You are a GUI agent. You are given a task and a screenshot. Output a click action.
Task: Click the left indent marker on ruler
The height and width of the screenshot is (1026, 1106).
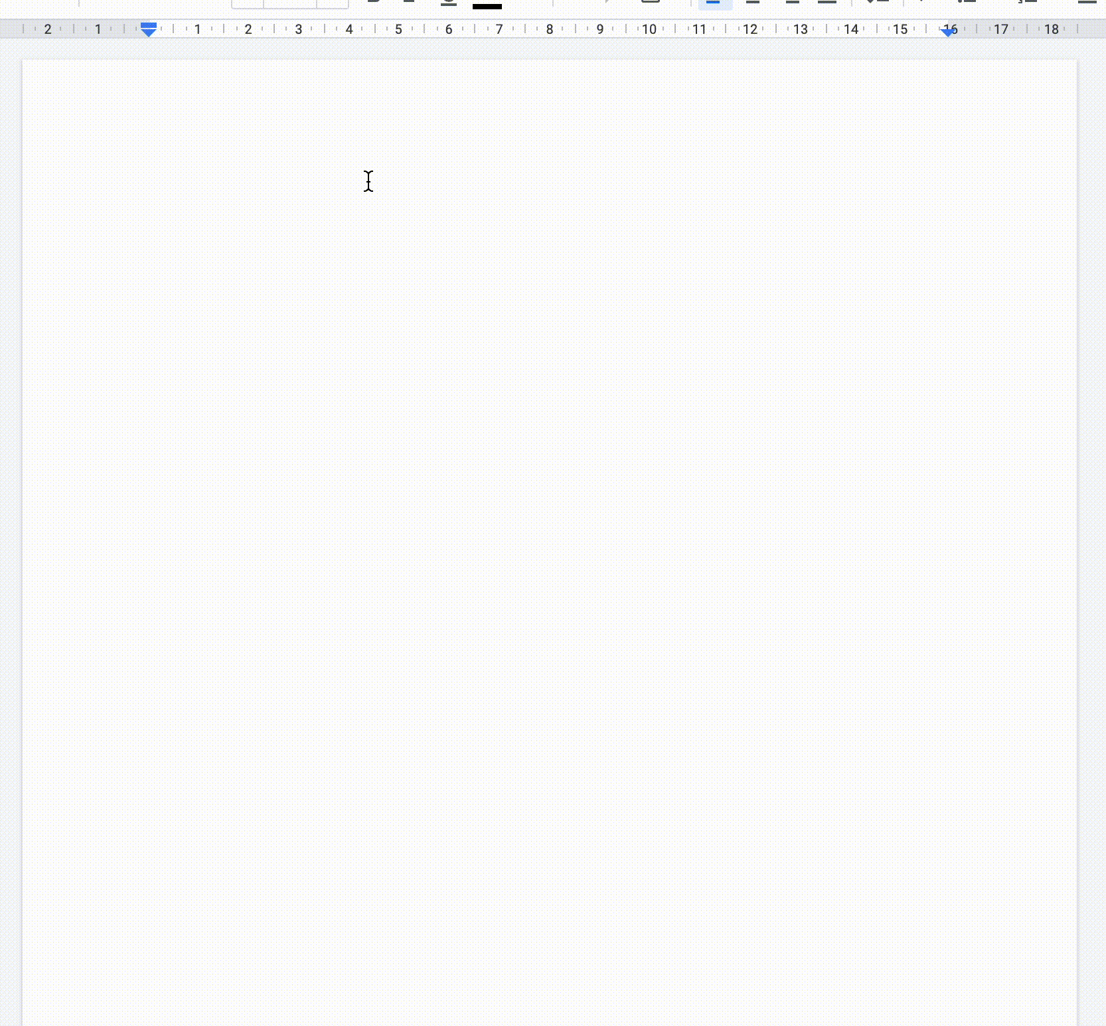pyautogui.click(x=149, y=30)
